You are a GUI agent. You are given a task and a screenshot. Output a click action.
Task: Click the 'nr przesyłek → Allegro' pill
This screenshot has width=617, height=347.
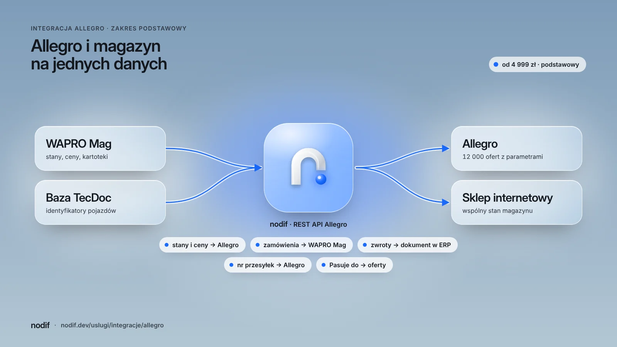pyautogui.click(x=268, y=265)
